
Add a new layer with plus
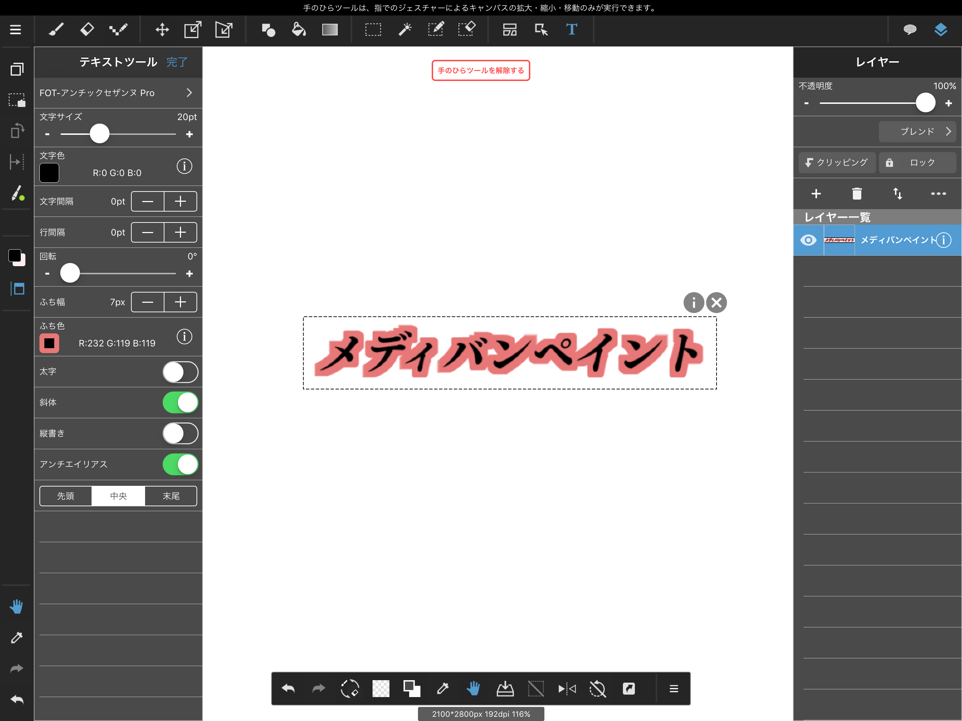point(816,194)
